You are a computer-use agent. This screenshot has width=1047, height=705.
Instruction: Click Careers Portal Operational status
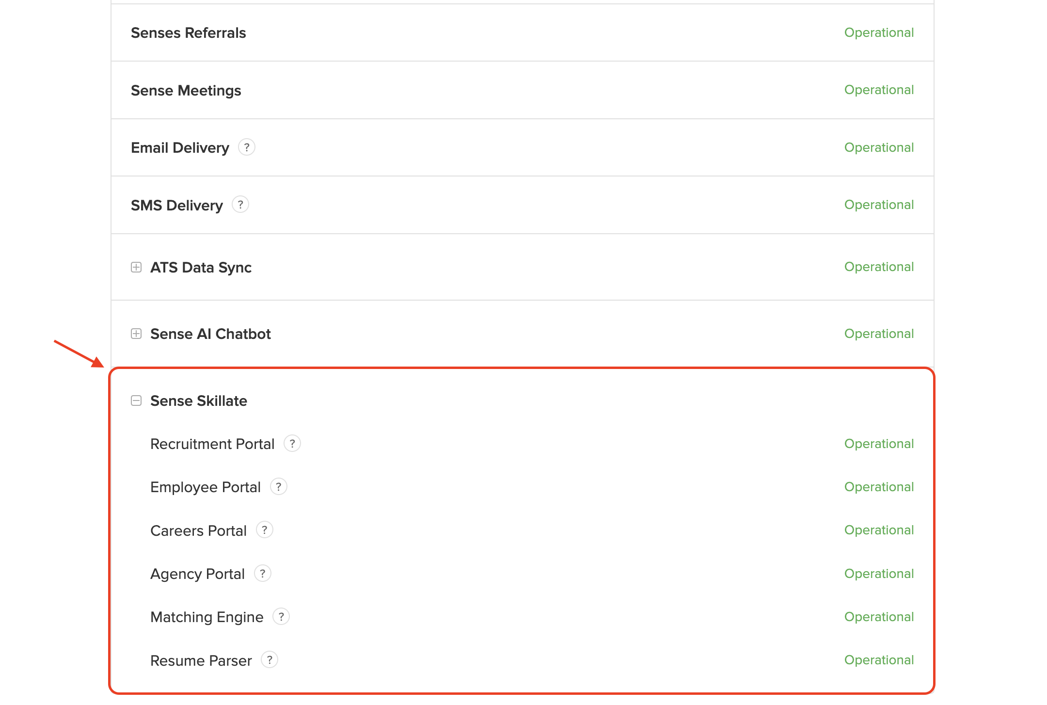(879, 530)
